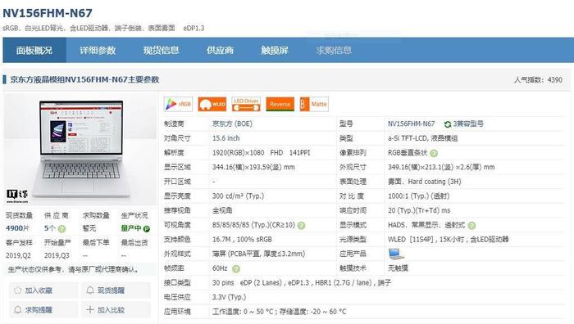Click the laptop application product icon
This screenshot has height=324, width=574.
point(396,254)
